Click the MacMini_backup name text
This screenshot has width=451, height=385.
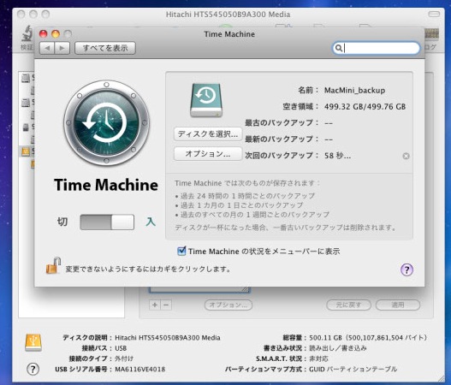[x=354, y=91]
